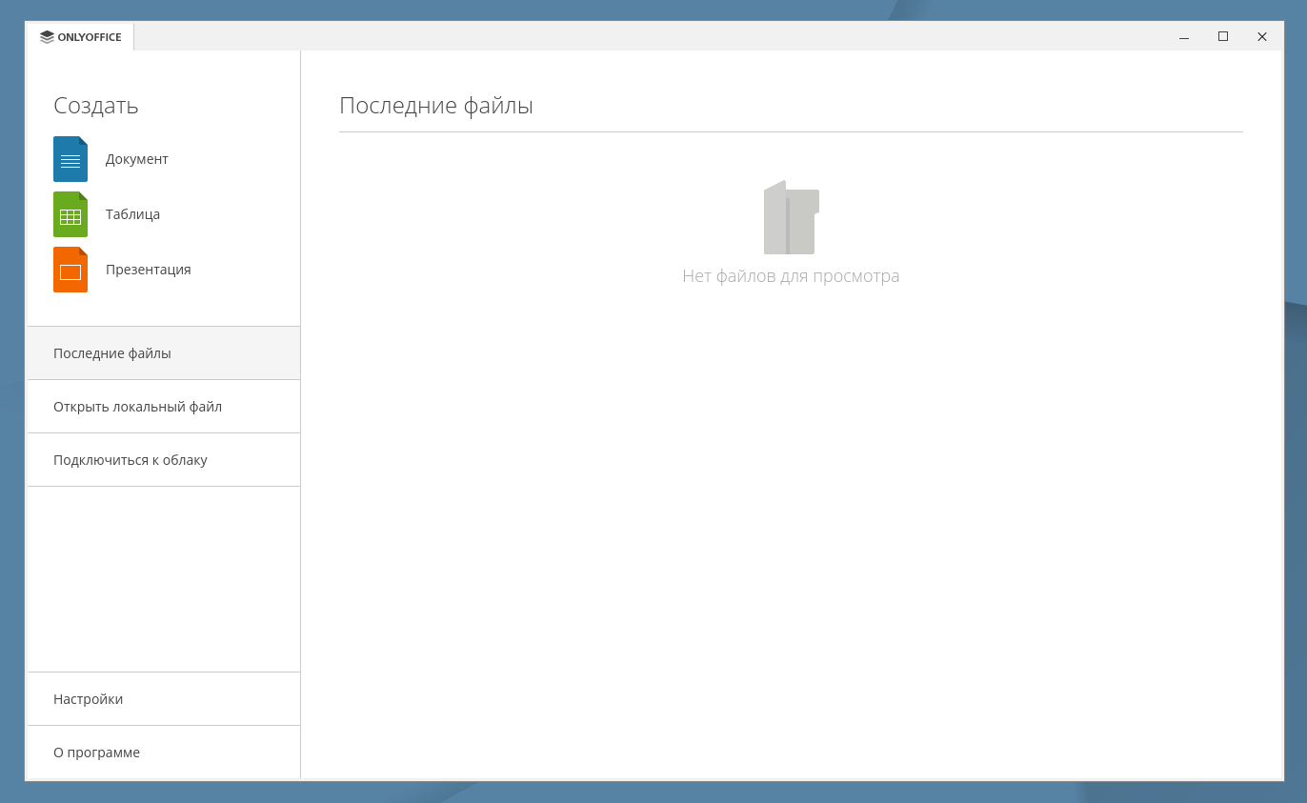Click the Нет файлов для просмотра message
The image size is (1307, 803).
coord(791,276)
